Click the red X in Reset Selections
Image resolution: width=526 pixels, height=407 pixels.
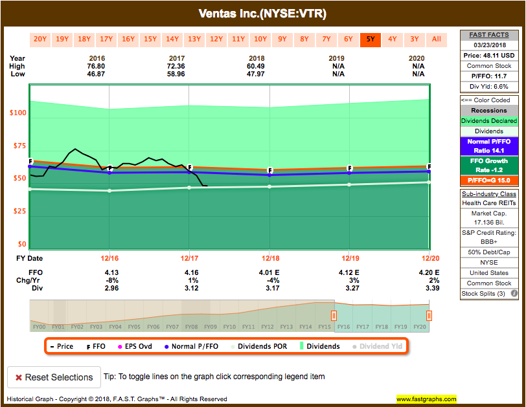(x=19, y=377)
